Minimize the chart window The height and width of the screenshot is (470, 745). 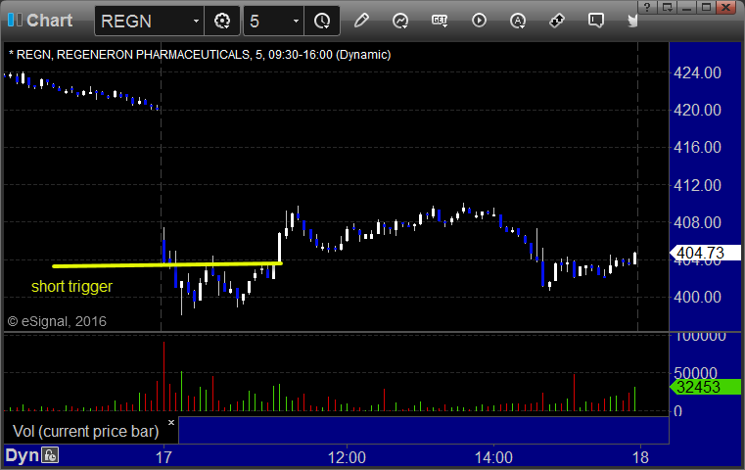(686, 7)
